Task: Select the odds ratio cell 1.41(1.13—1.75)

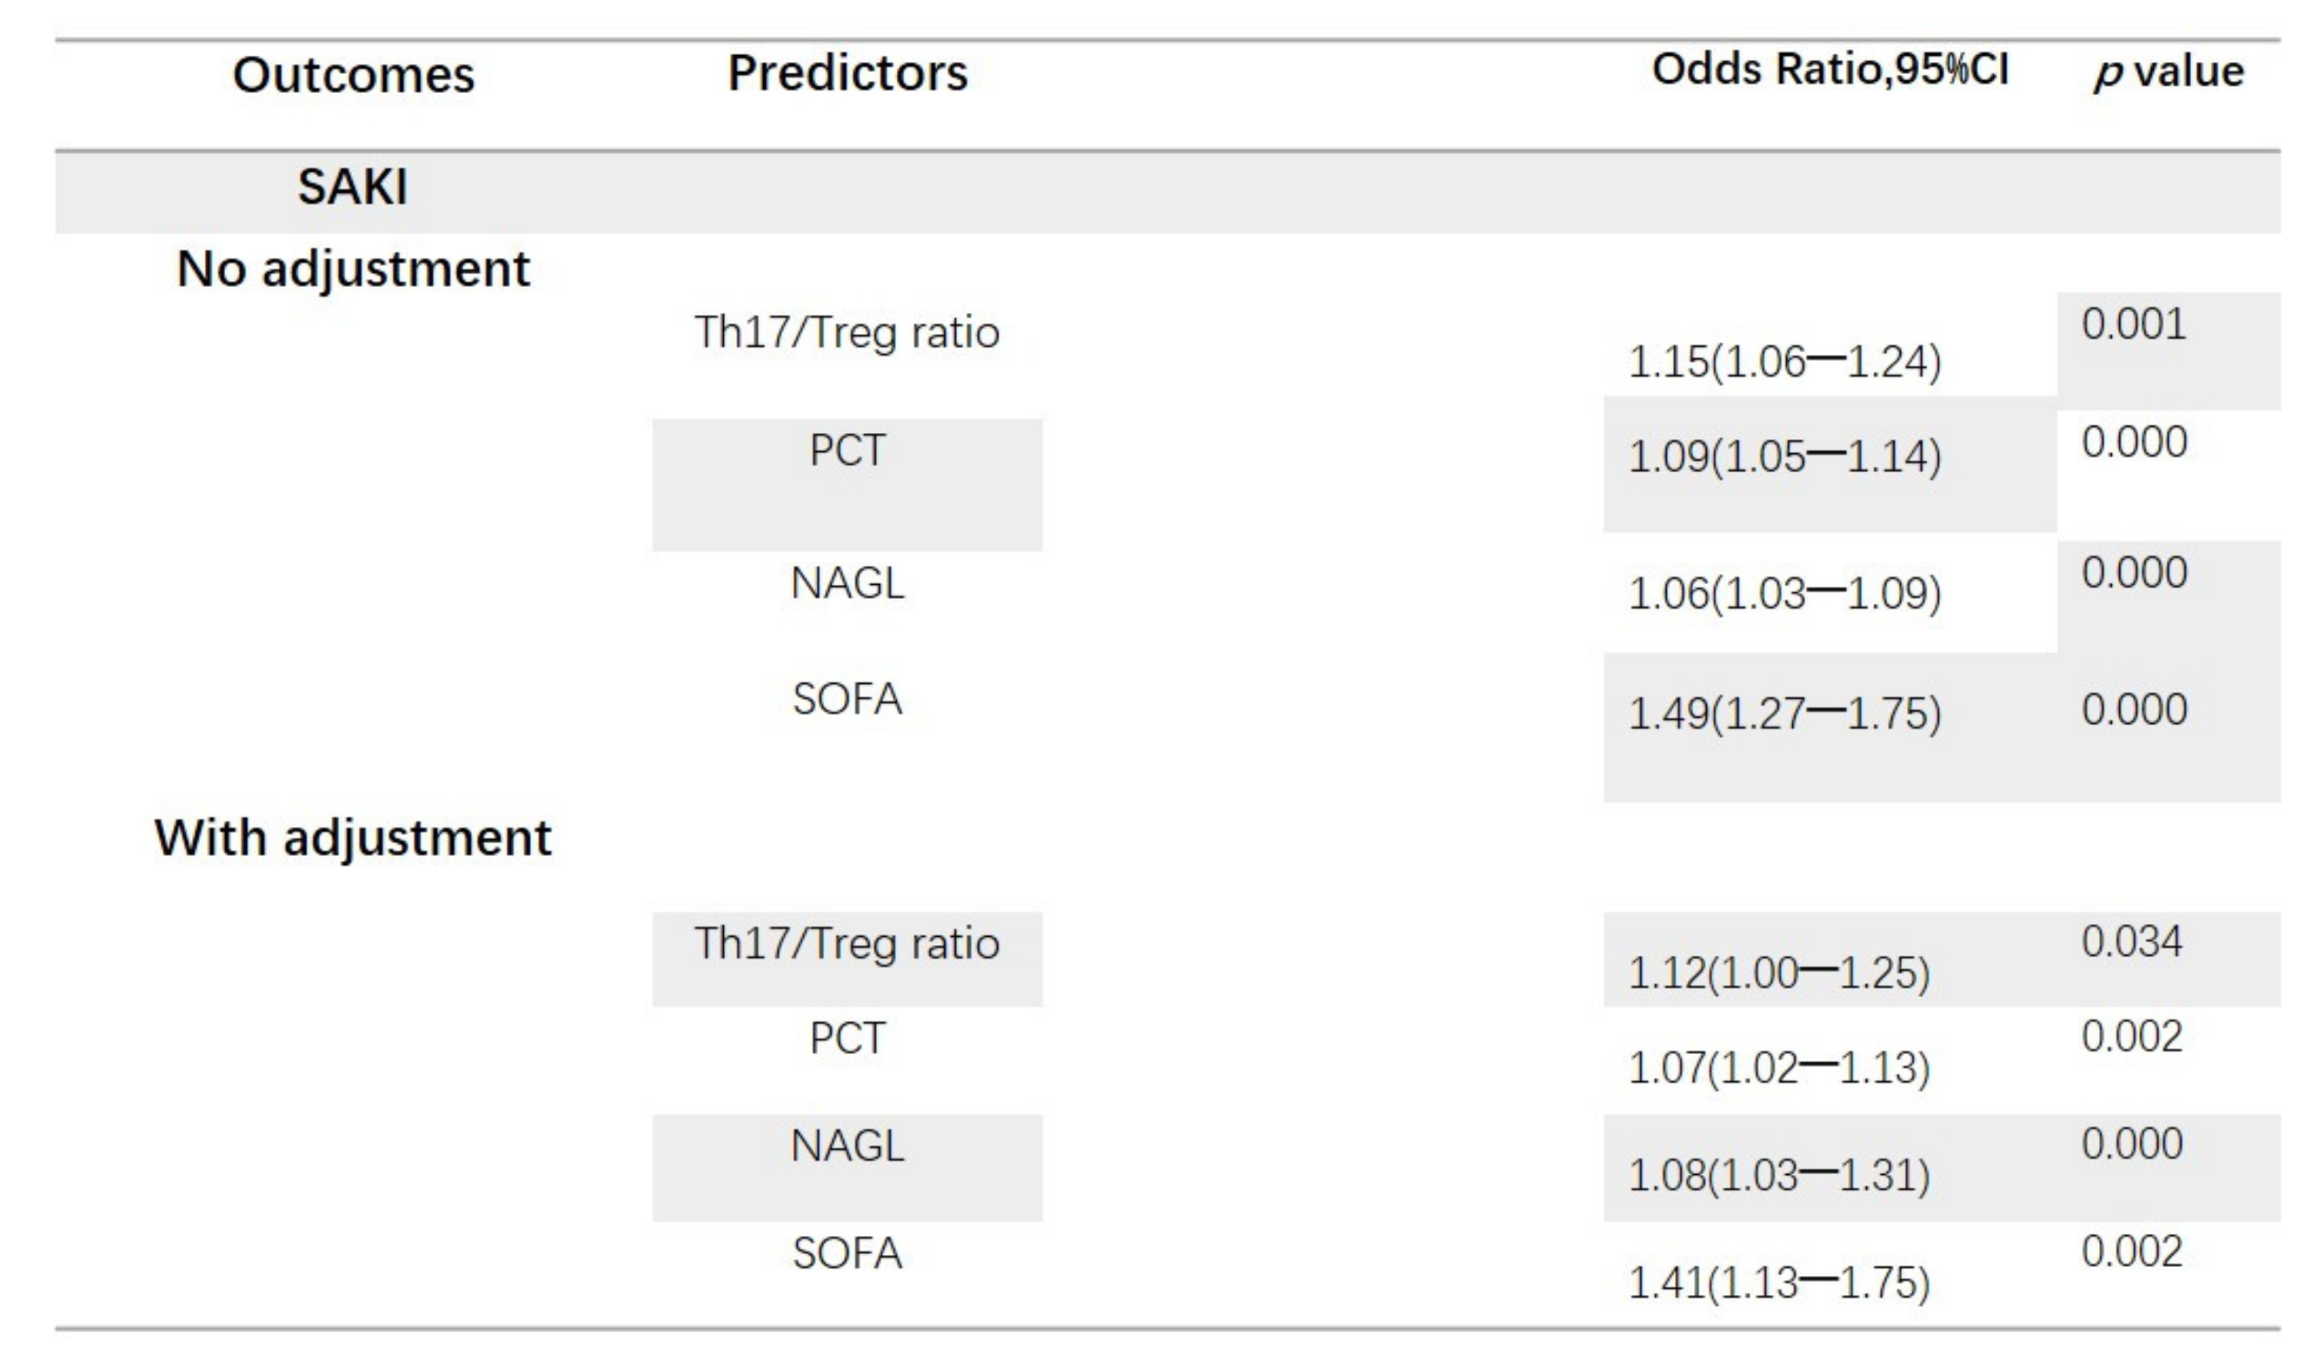Action: (1779, 1282)
